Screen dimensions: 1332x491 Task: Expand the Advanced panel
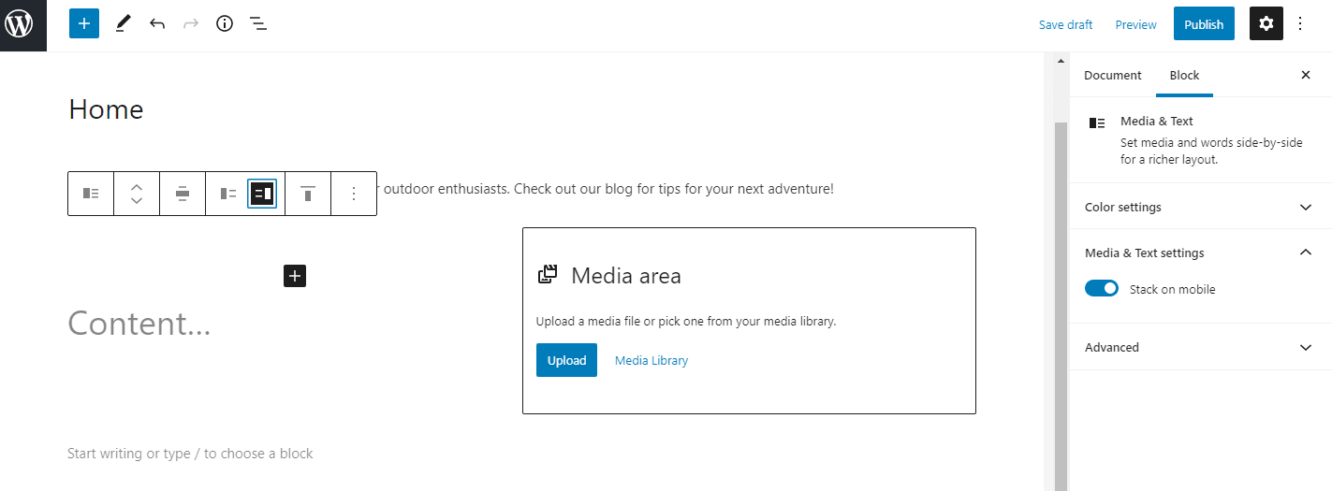click(1200, 347)
